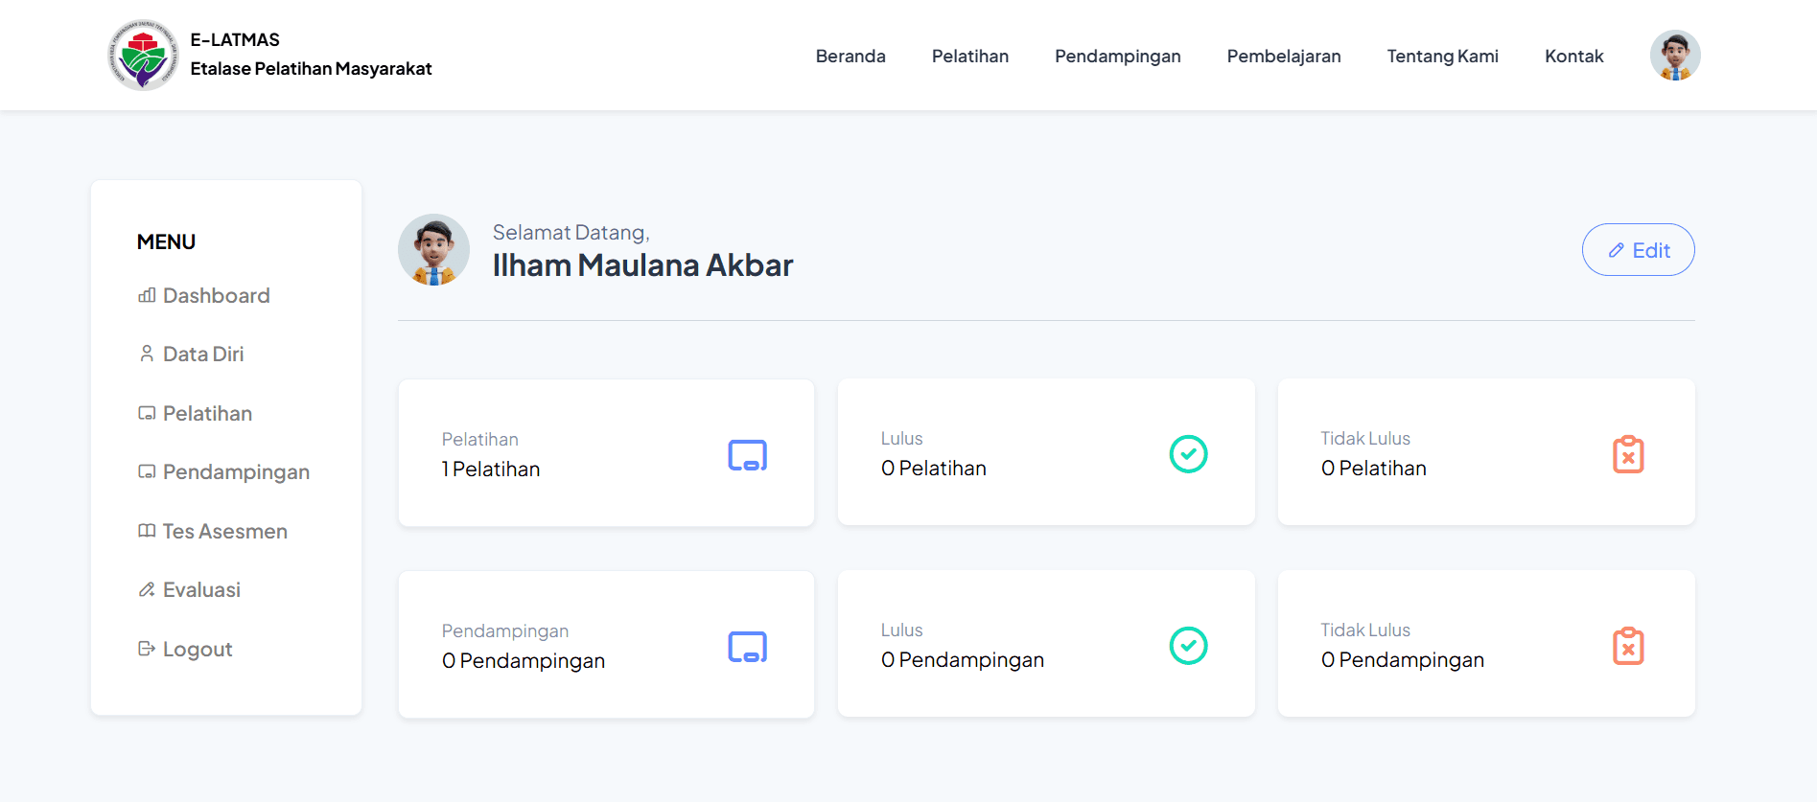1817x802 pixels.
Task: Click the 'Selamat Datang,' greeting text
Action: coord(571,232)
